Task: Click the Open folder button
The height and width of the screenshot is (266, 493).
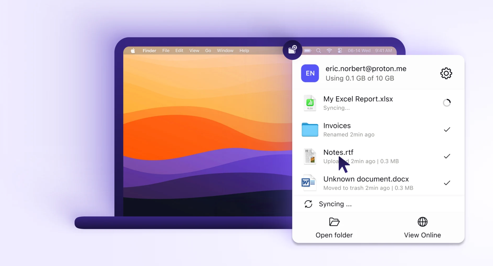Action: [x=334, y=228]
